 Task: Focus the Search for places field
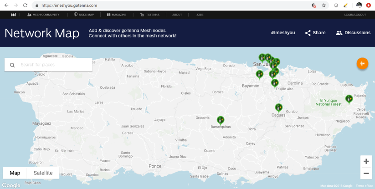click(x=55, y=65)
